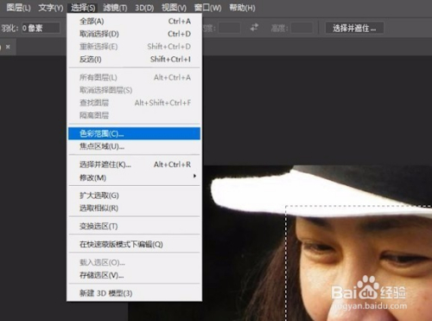The width and height of the screenshot is (432, 321).
Task: Choose 变换选区(T)
Action: tap(134, 226)
